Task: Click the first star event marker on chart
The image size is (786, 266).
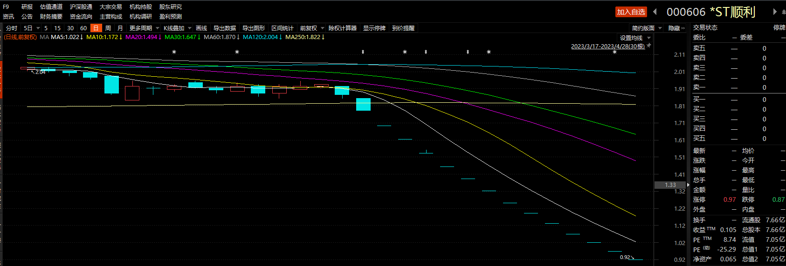Action: coord(174,52)
